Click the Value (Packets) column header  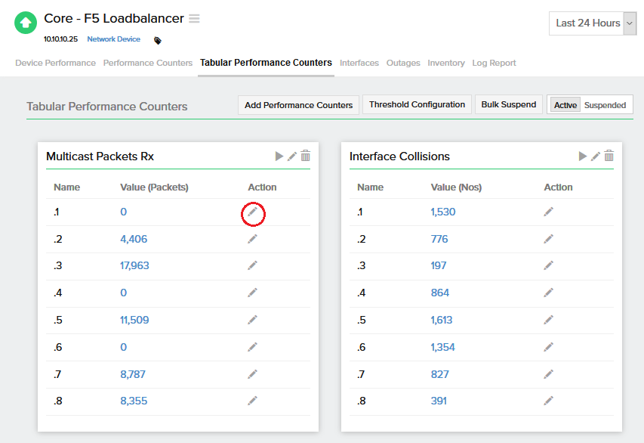pos(154,187)
